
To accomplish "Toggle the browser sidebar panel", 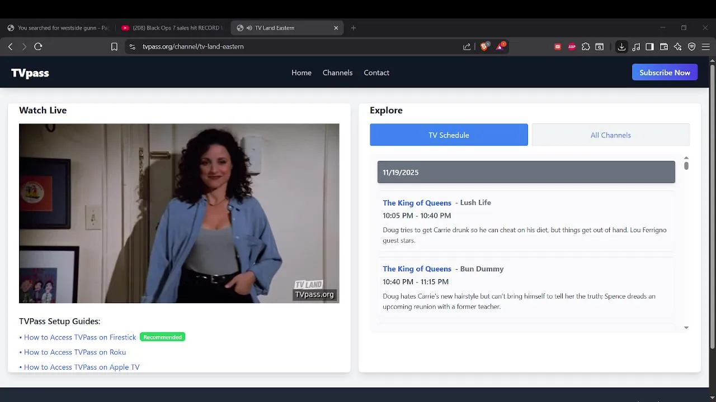I will (x=649, y=47).
